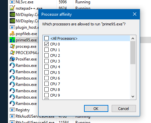Select the Proxifier.exe icon
Image resolution: width=151 pixels, height=123 pixels.
[12, 59]
